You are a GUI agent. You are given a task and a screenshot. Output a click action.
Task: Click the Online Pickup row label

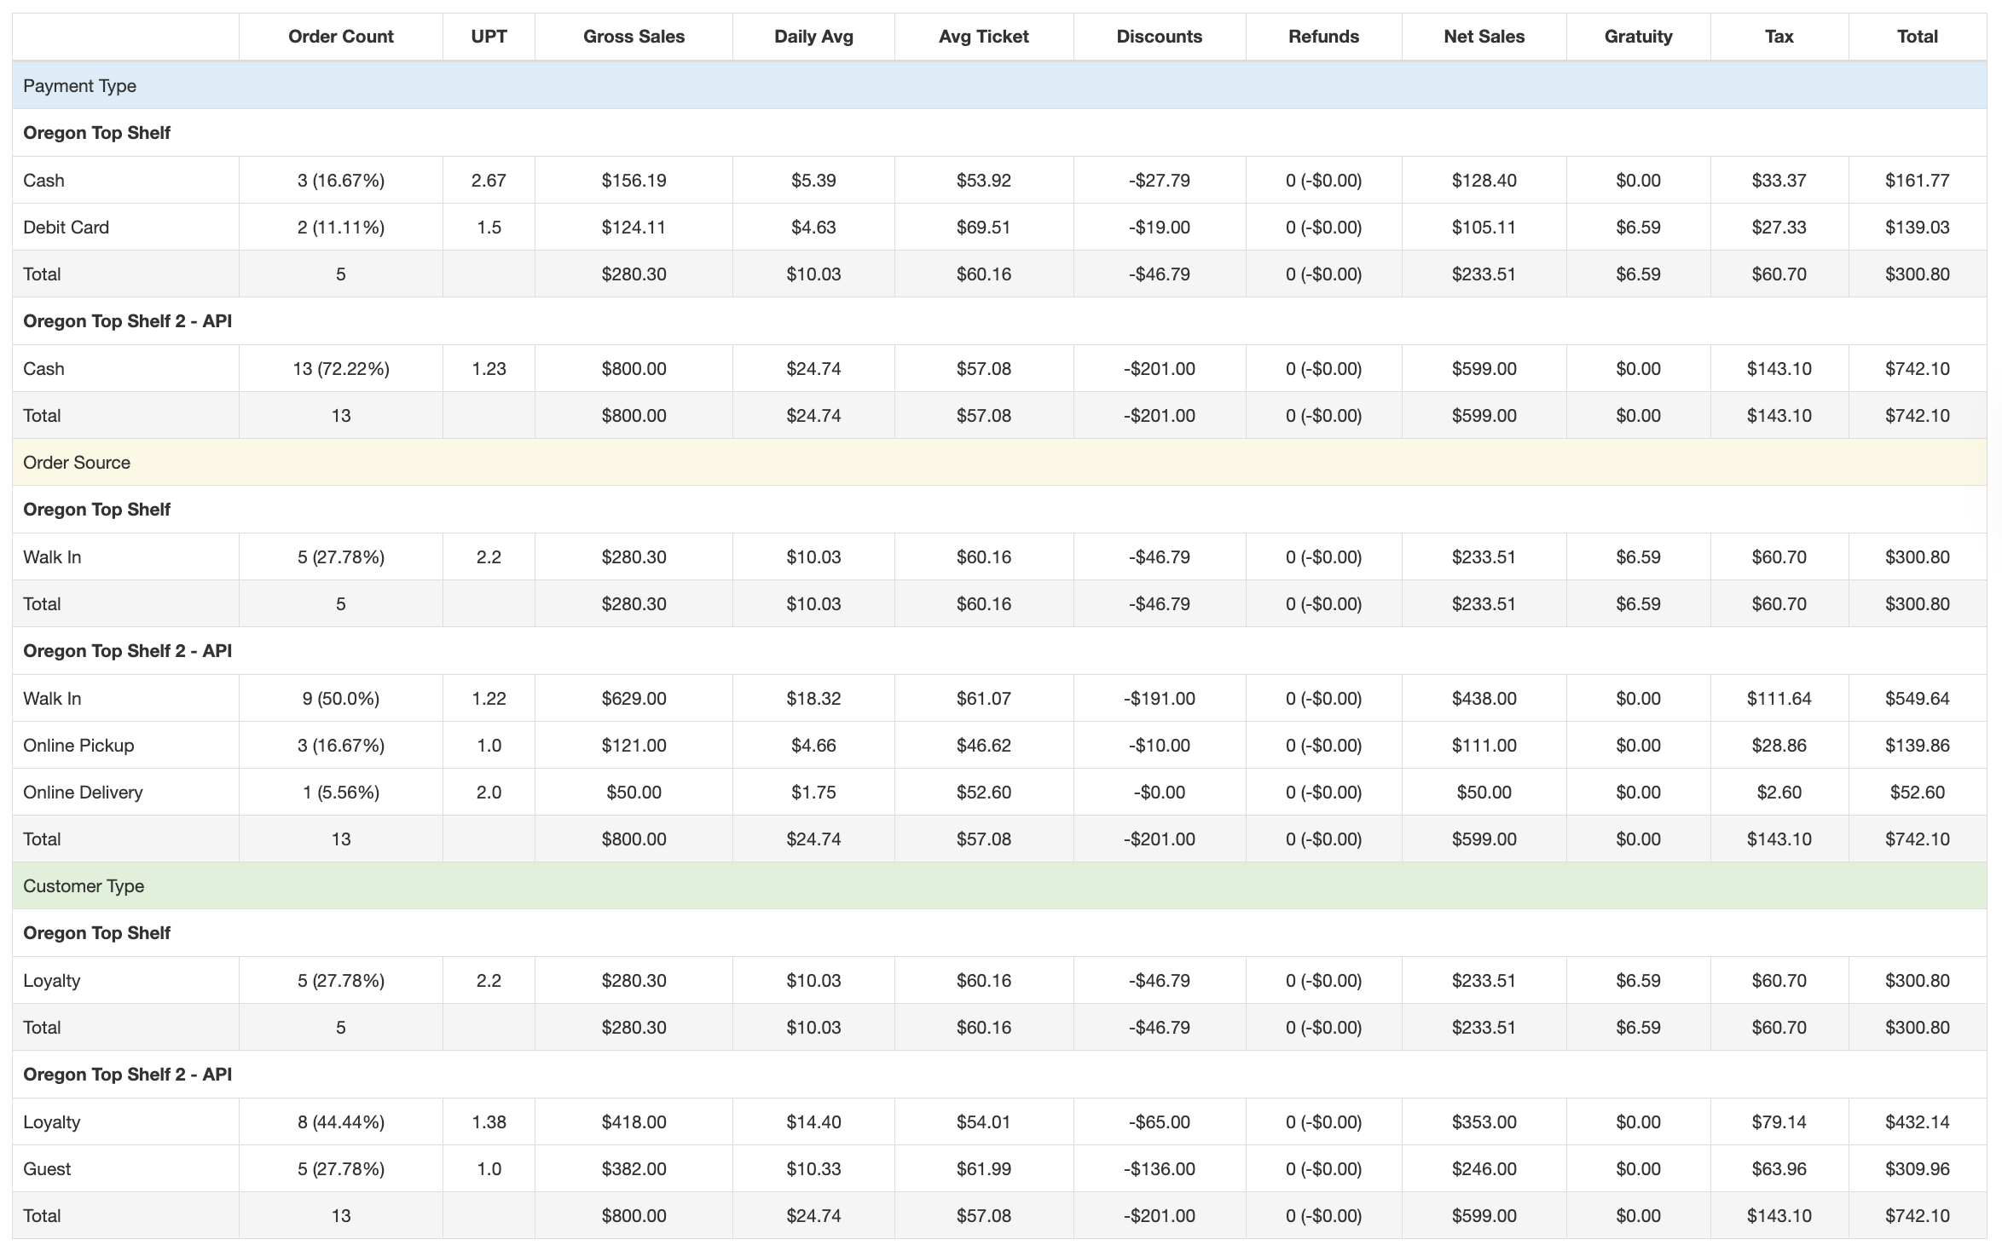78,745
